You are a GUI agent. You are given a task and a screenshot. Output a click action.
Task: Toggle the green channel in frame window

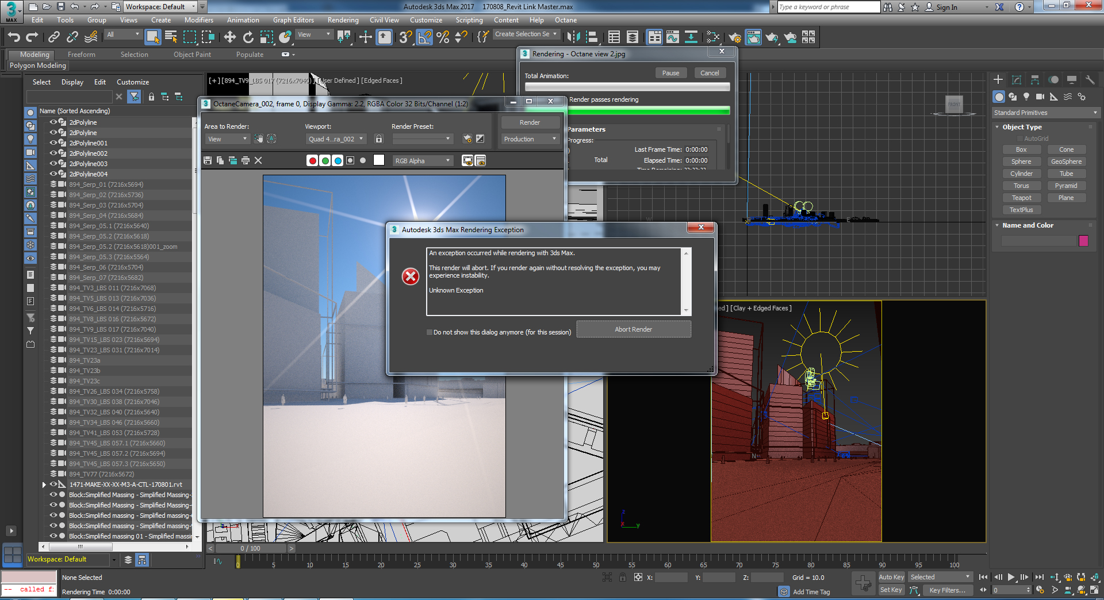click(x=325, y=161)
